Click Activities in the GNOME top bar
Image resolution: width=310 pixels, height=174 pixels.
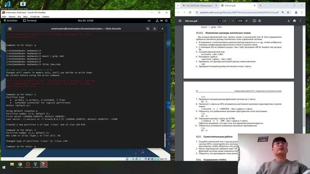11,20
